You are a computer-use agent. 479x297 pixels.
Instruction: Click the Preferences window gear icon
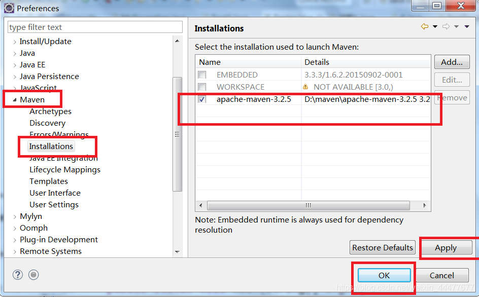coord(9,8)
